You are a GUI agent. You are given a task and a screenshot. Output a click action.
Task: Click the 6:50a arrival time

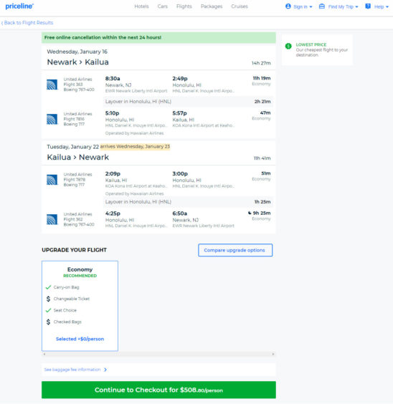click(x=180, y=213)
